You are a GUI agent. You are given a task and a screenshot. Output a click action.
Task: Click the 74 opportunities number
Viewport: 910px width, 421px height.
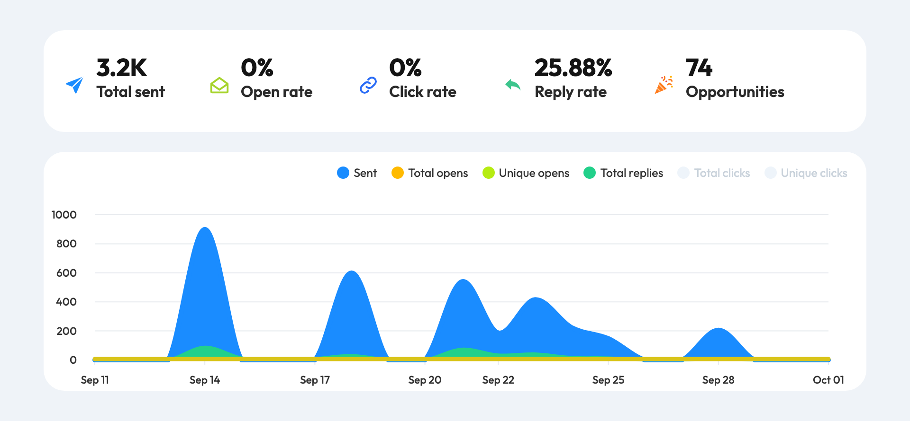coord(699,68)
